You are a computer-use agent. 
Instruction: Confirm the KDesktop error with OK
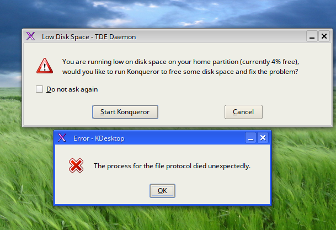click(x=162, y=191)
